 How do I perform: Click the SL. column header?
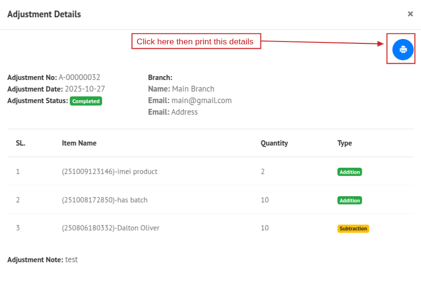(x=20, y=143)
